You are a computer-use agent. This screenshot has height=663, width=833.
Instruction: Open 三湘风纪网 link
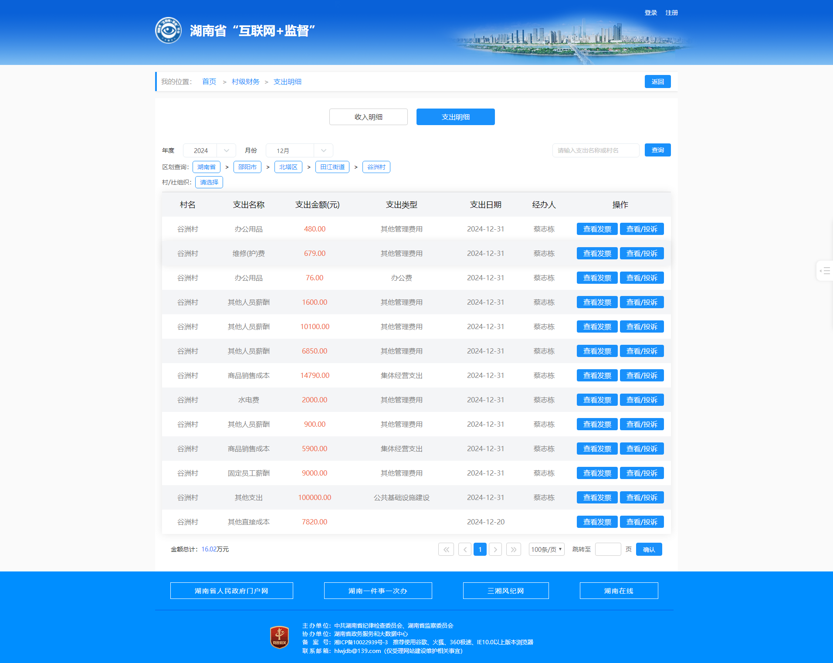[506, 591]
